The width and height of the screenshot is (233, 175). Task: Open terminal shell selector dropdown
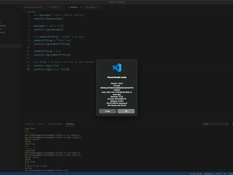215,124
